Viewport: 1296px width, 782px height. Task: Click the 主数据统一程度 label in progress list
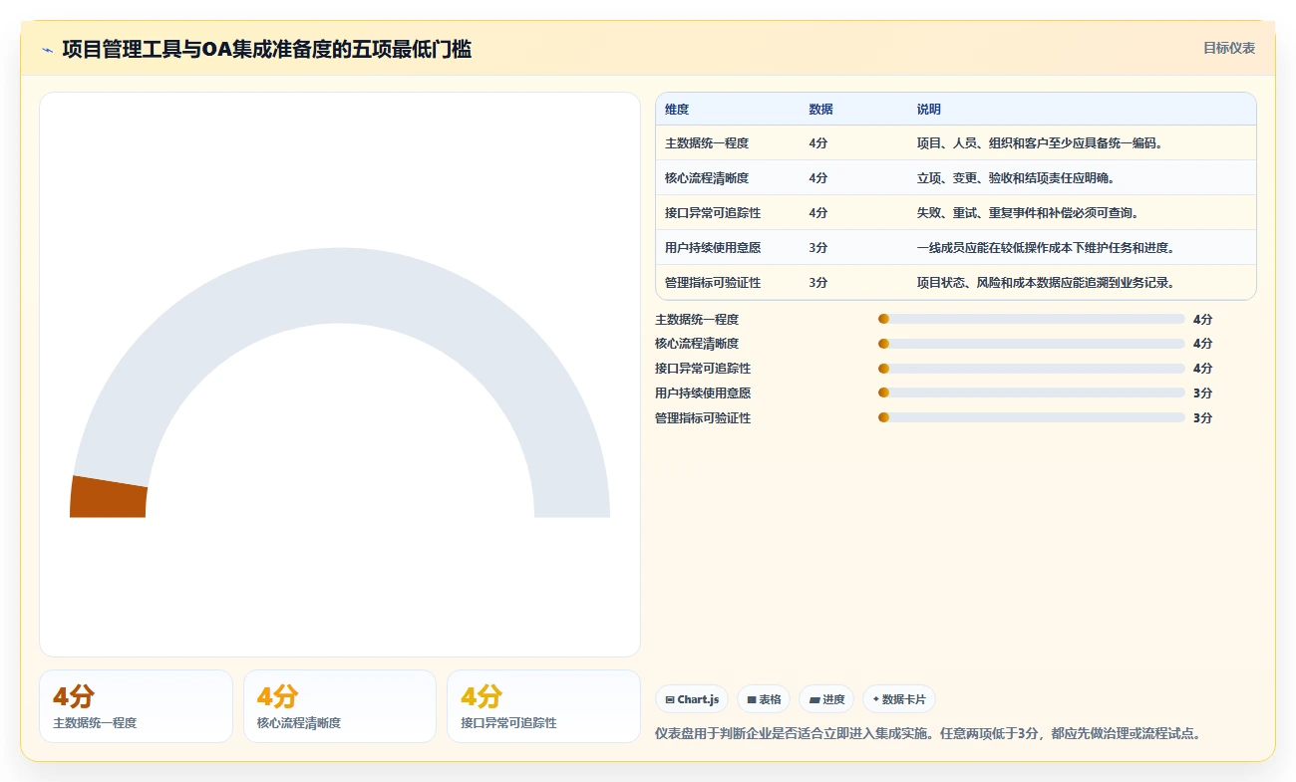pos(697,320)
